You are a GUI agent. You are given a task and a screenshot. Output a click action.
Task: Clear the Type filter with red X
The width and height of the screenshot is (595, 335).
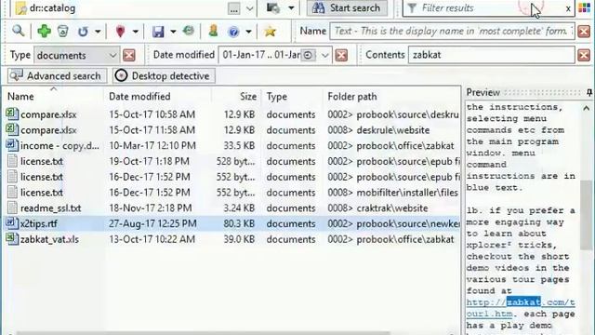pos(129,56)
